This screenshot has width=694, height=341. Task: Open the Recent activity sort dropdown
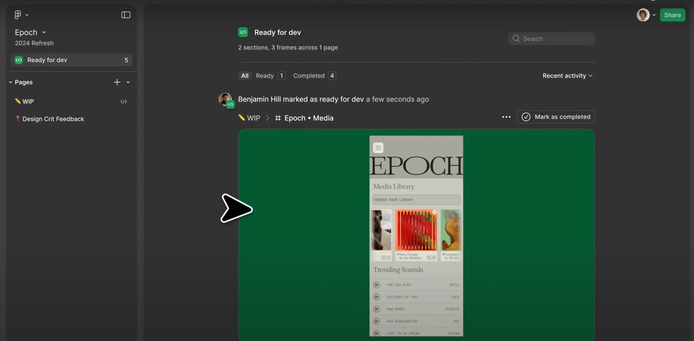point(567,76)
